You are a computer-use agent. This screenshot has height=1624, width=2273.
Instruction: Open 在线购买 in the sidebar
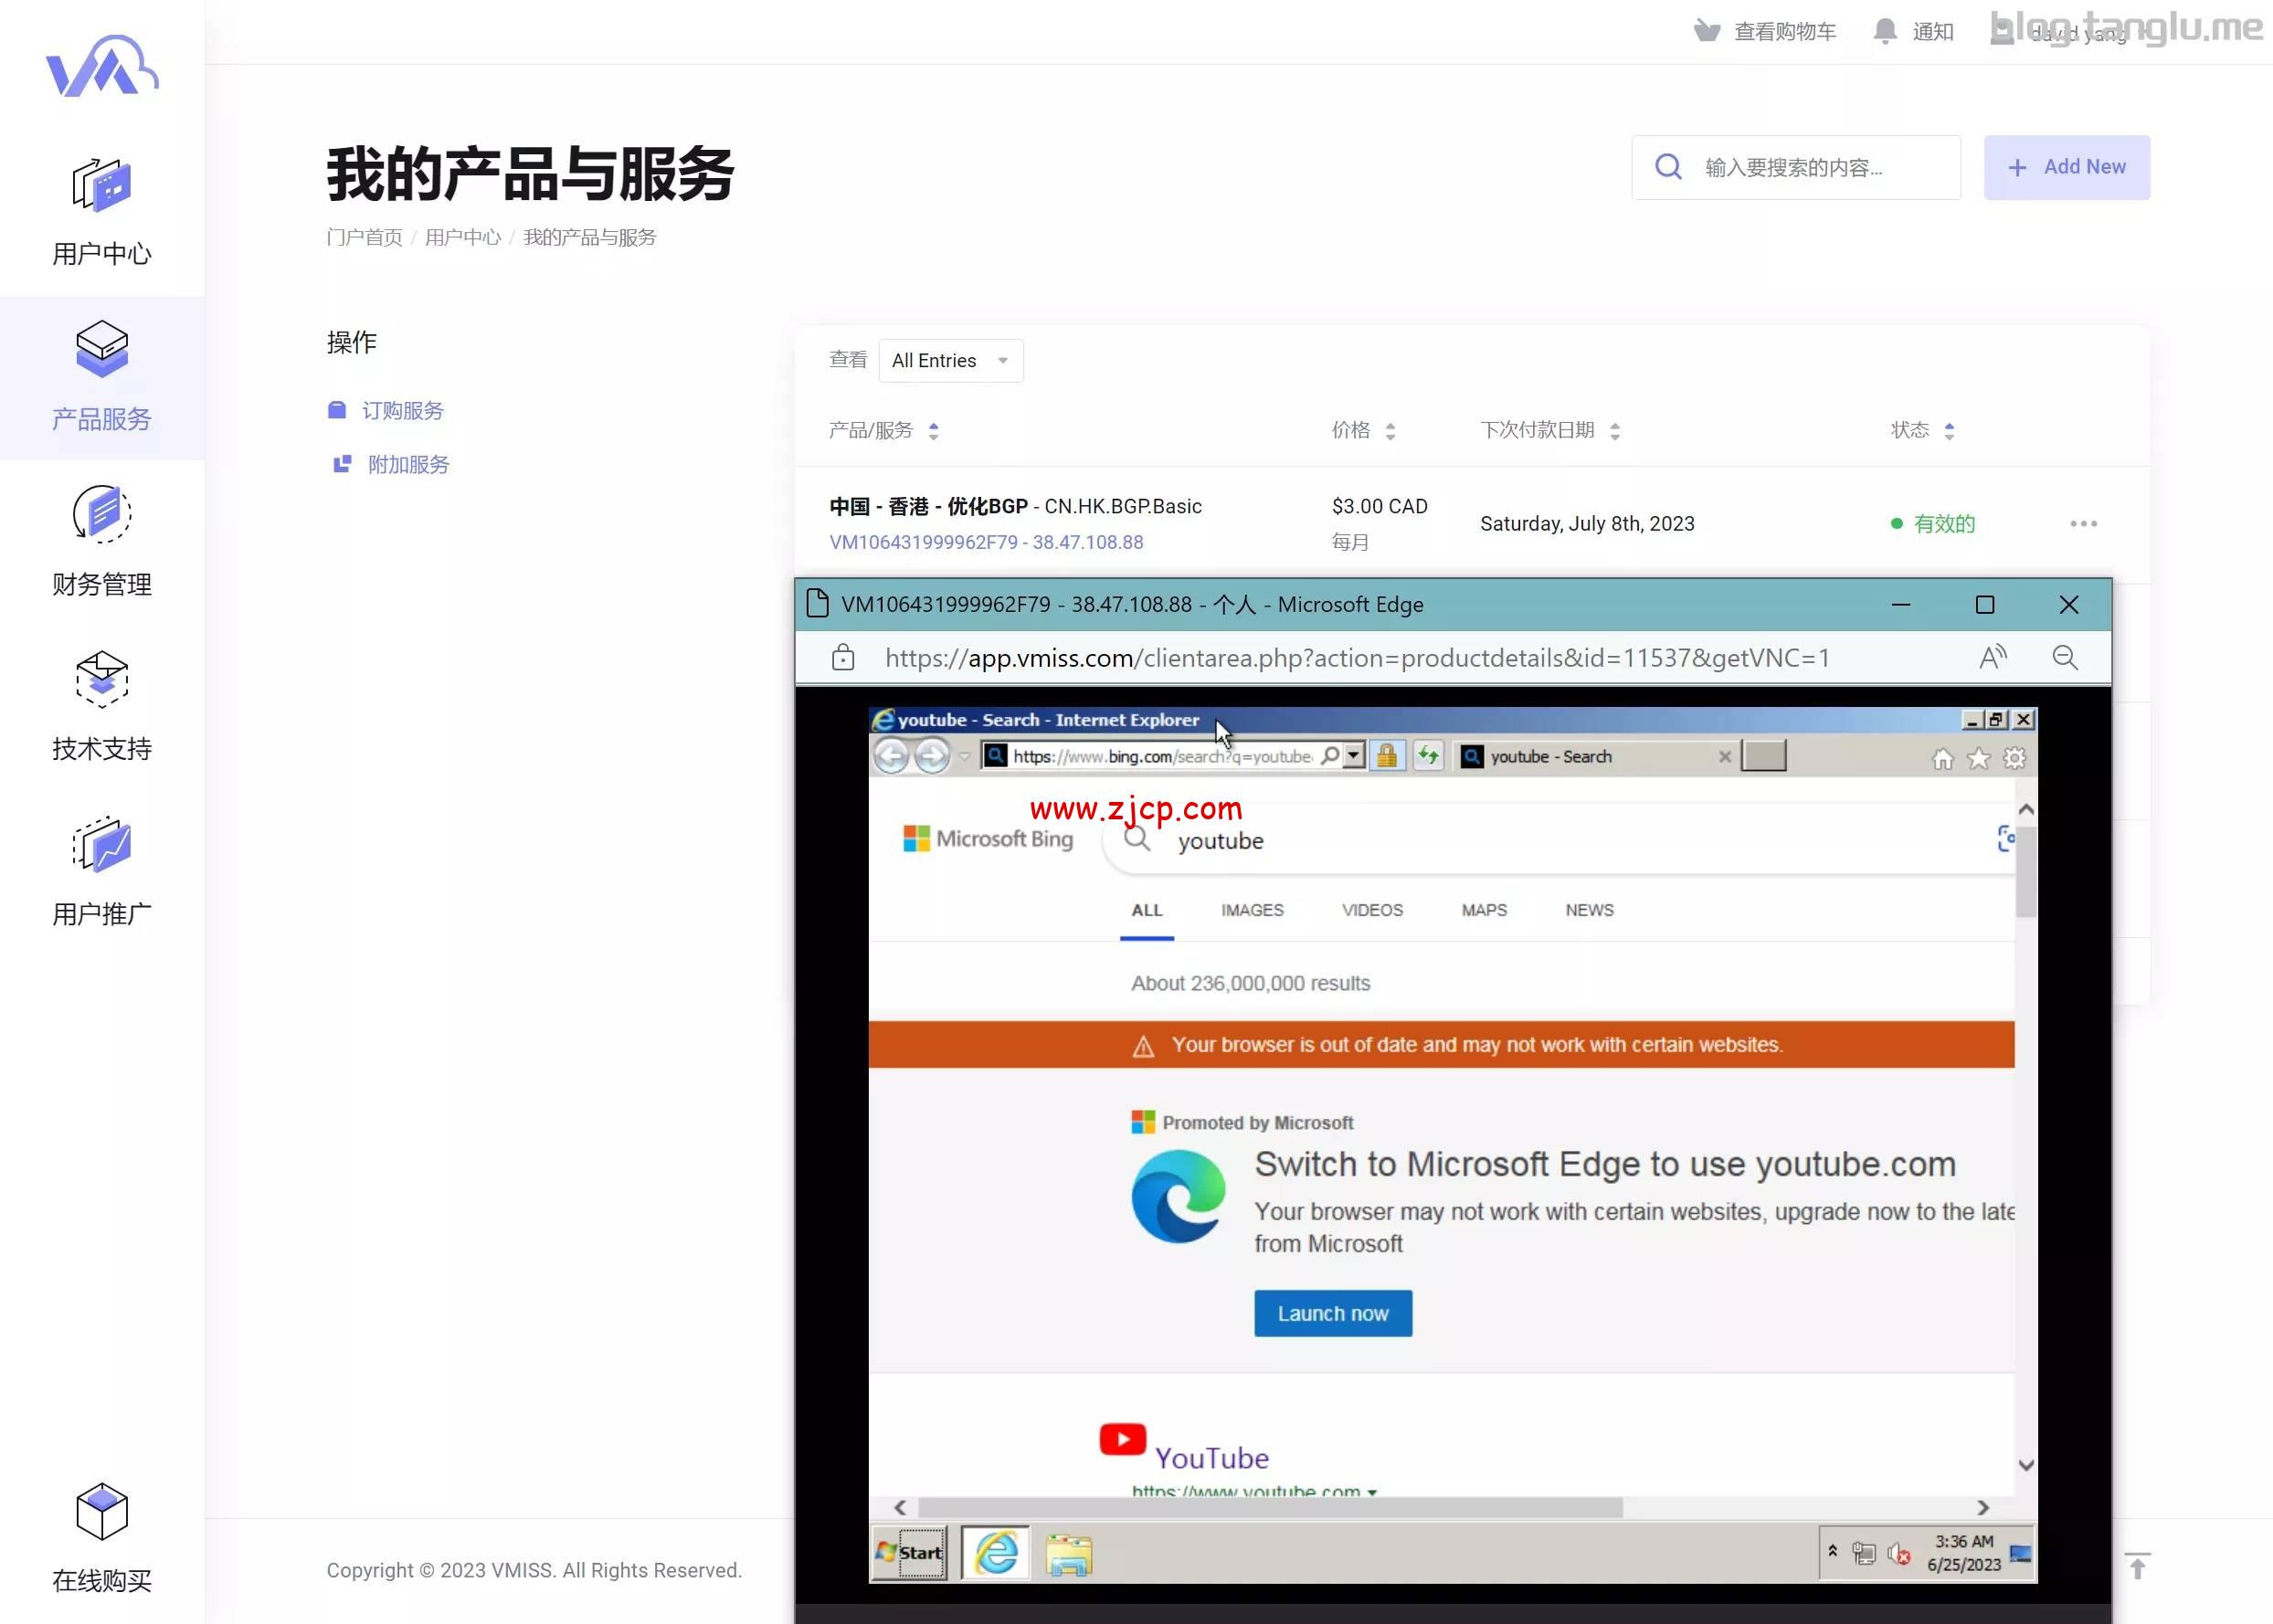(x=102, y=1538)
